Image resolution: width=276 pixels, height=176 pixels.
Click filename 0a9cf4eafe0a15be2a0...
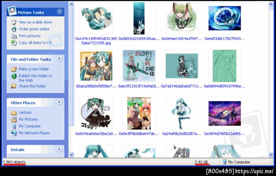[96, 134]
